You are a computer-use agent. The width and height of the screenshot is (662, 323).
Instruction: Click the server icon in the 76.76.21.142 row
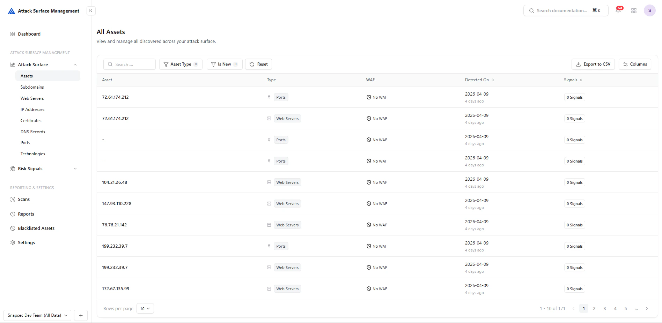(x=269, y=225)
